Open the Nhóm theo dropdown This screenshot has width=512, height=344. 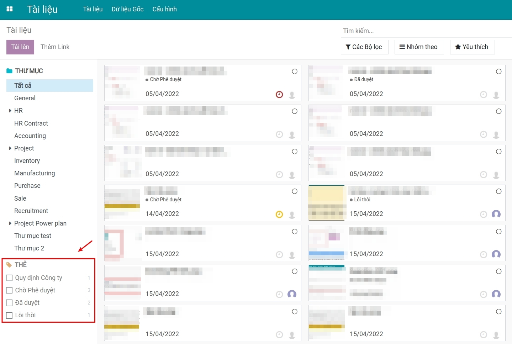(x=419, y=47)
